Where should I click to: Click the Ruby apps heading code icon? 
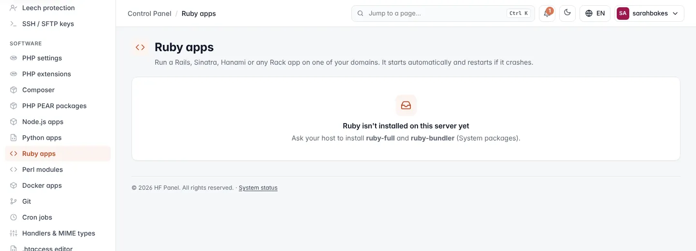point(140,47)
